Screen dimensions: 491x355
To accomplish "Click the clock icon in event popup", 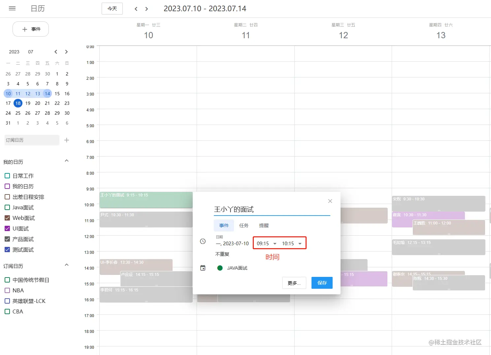I will coord(203,241).
